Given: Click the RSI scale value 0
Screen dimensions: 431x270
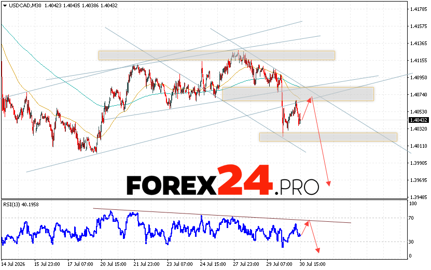Looking at the screenshot, I should [x=410, y=256].
